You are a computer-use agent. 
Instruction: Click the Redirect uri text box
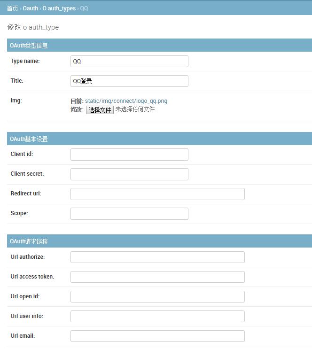[157, 194]
